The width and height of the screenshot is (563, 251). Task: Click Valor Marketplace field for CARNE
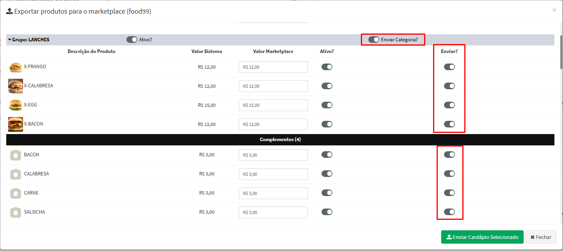(x=273, y=193)
